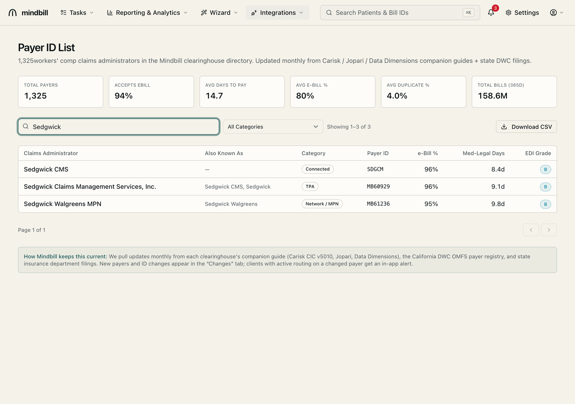Click the B grade badge for MB60929
The image size is (575, 404).
click(x=545, y=187)
